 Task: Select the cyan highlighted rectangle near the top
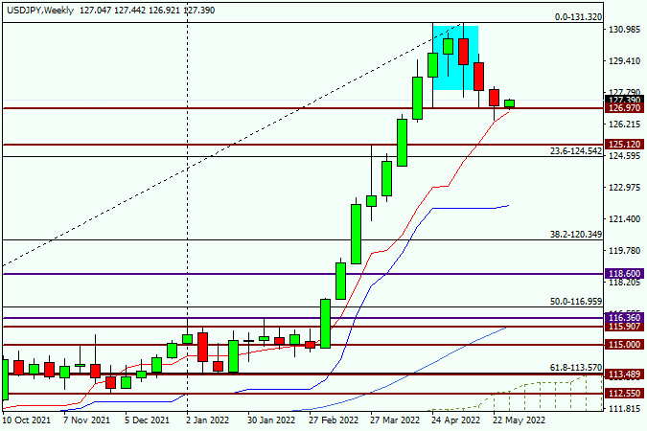[455, 57]
